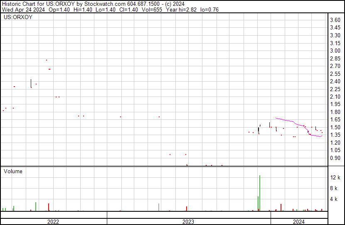Click the 3.30 price axis label
Screen dimensions: 345x225
pos(335,35)
